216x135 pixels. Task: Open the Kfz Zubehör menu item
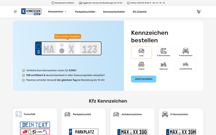tap(140, 12)
